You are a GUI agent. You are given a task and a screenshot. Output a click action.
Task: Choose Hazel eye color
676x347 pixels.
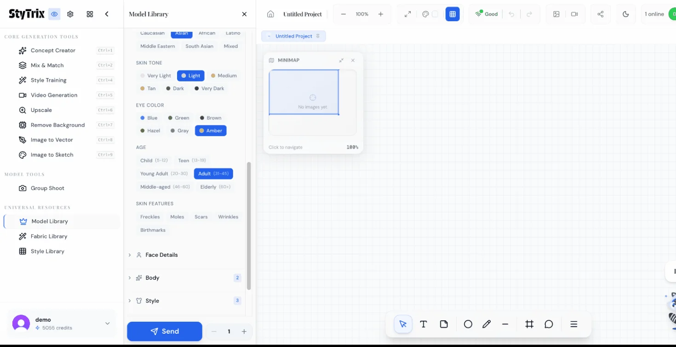point(150,131)
